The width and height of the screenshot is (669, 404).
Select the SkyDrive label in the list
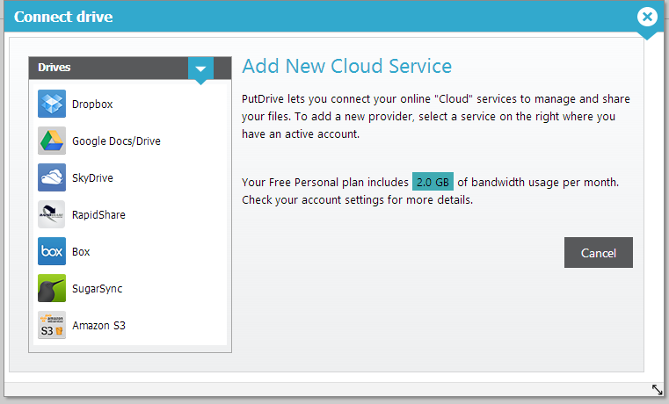[92, 178]
